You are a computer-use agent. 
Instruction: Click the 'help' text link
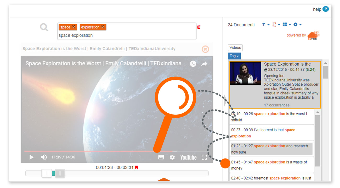[317, 9]
